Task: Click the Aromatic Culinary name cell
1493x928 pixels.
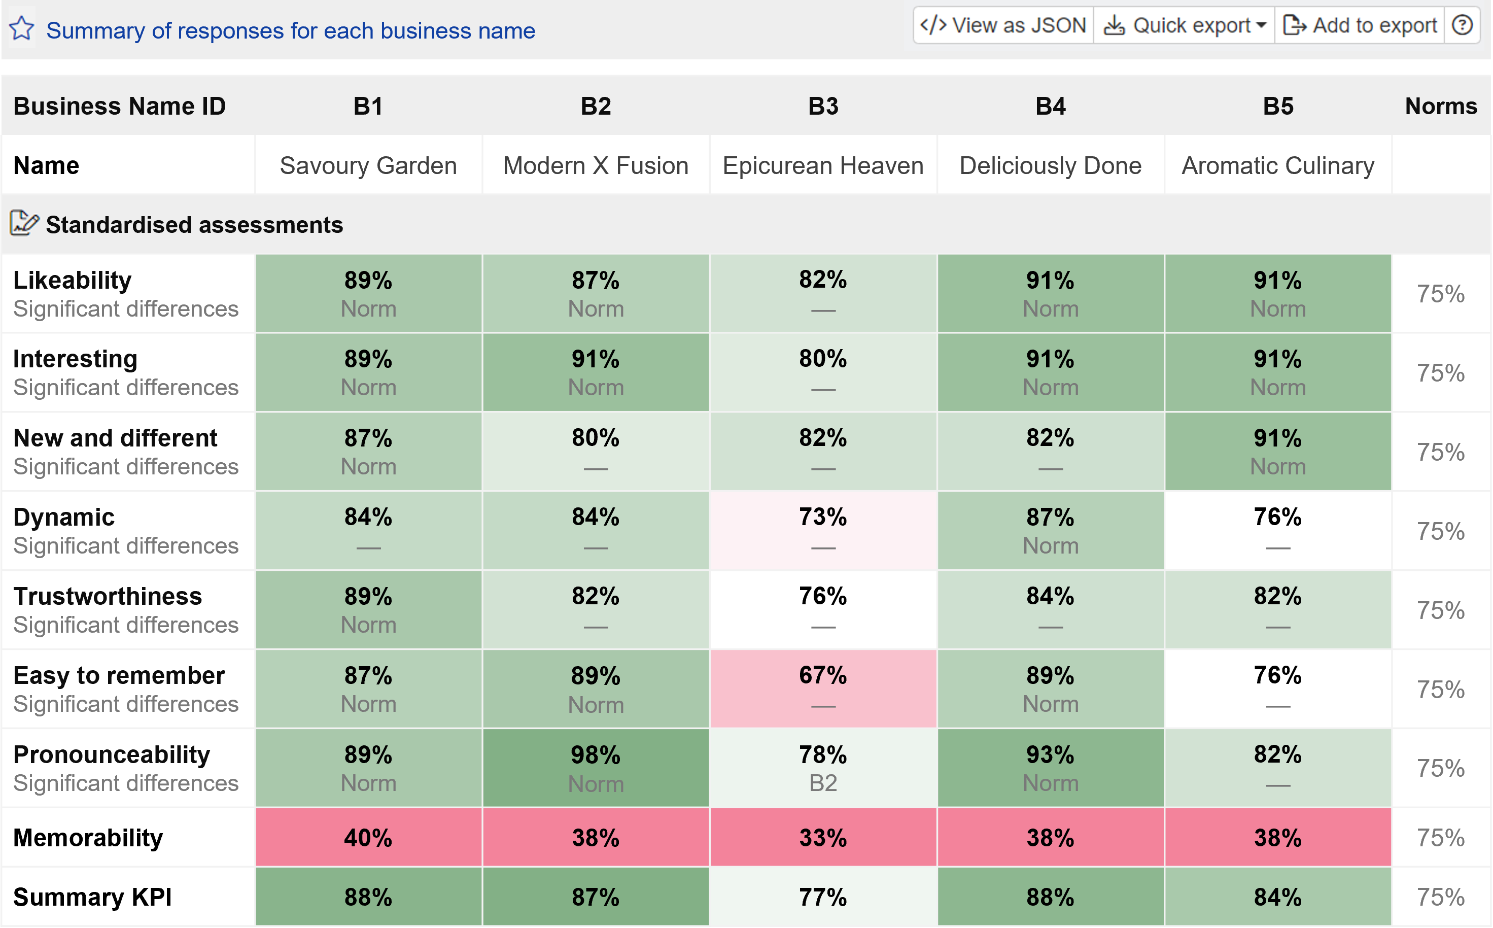Action: (x=1277, y=166)
